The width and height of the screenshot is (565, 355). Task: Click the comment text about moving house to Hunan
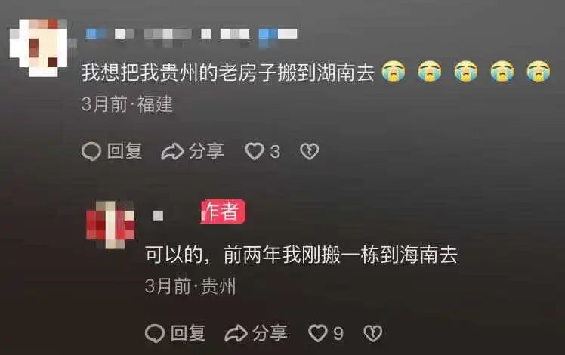pos(227,73)
